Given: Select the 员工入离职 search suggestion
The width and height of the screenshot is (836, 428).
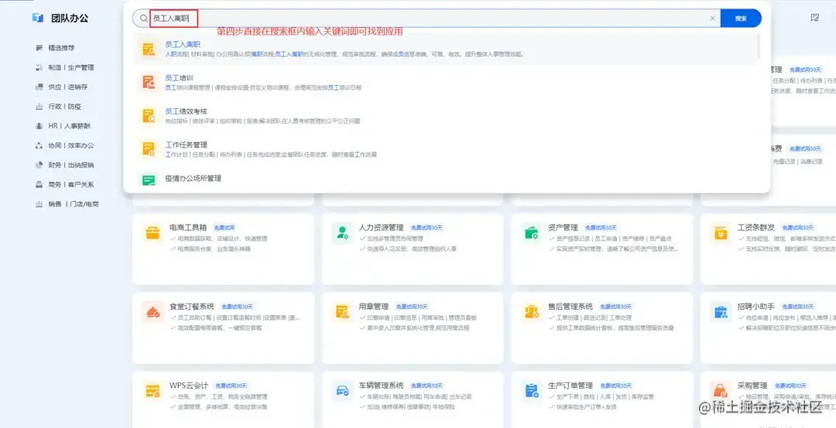Looking at the screenshot, I should [446, 49].
